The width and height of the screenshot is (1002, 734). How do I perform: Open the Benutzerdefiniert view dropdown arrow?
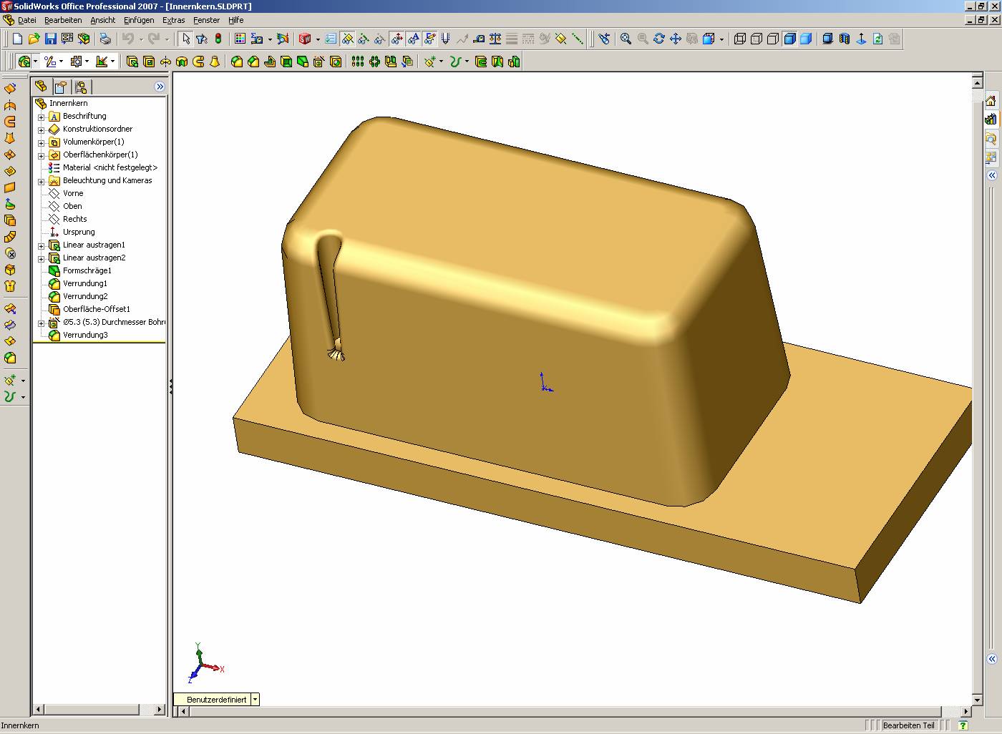click(255, 700)
